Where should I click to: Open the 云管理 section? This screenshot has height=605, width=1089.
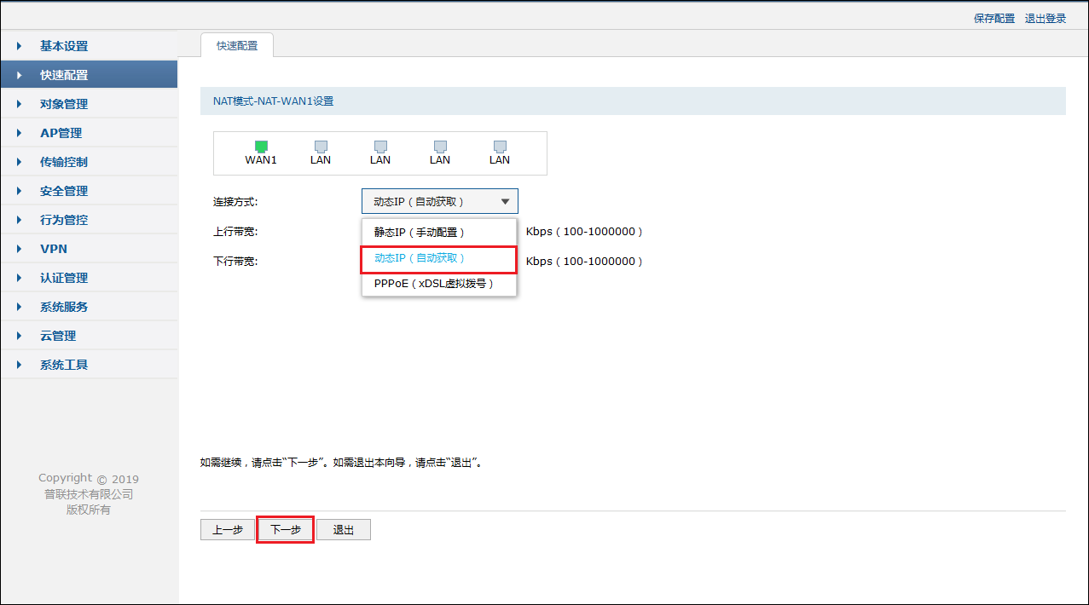(57, 335)
